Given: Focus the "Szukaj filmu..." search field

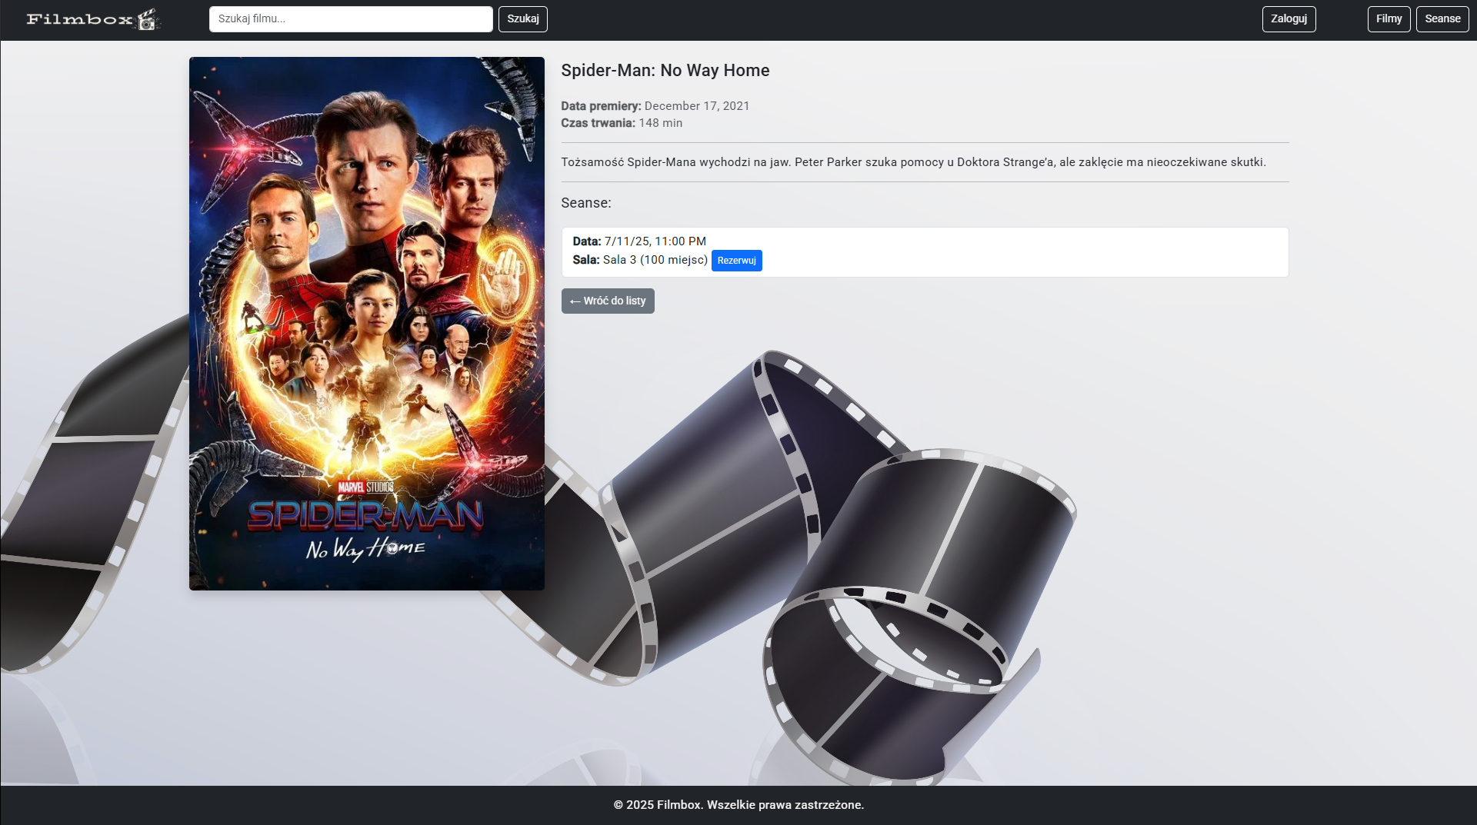Looking at the screenshot, I should coord(351,19).
